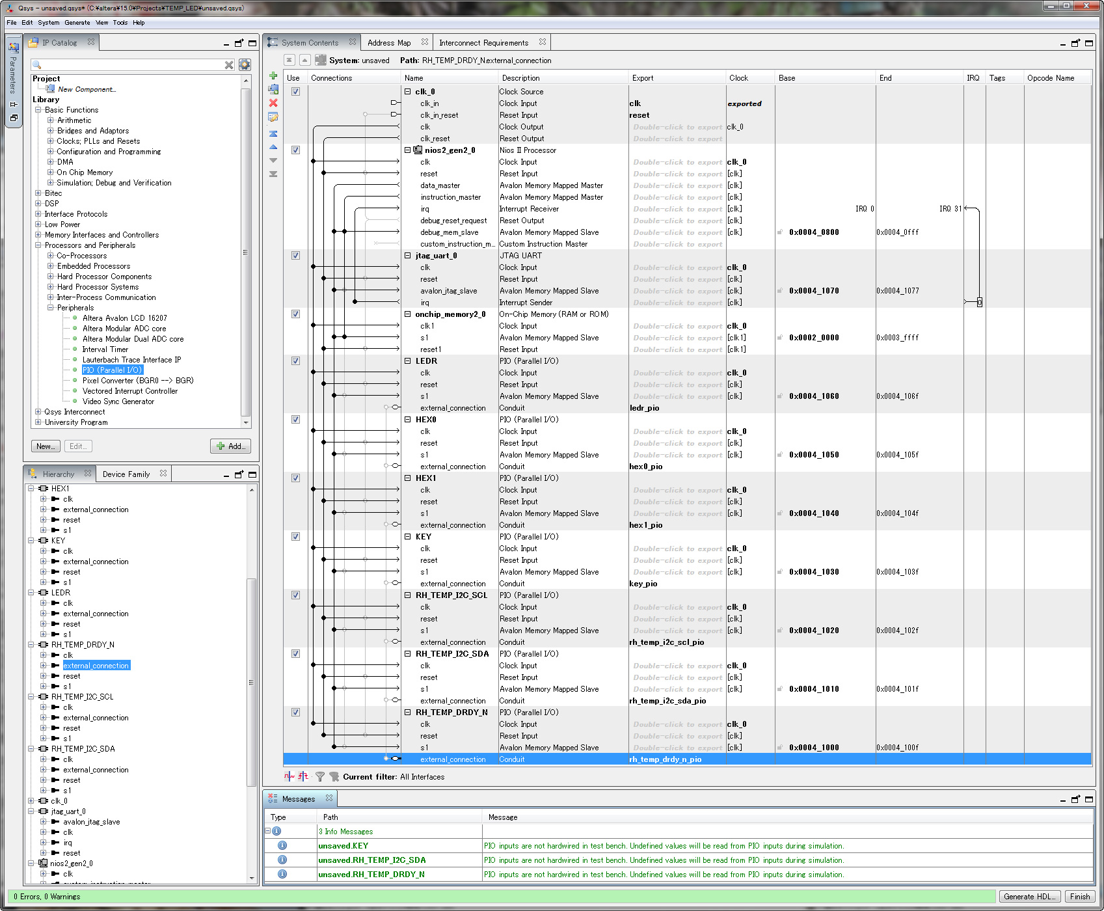Open the Tools menu
Image resolution: width=1104 pixels, height=911 pixels.
(120, 23)
